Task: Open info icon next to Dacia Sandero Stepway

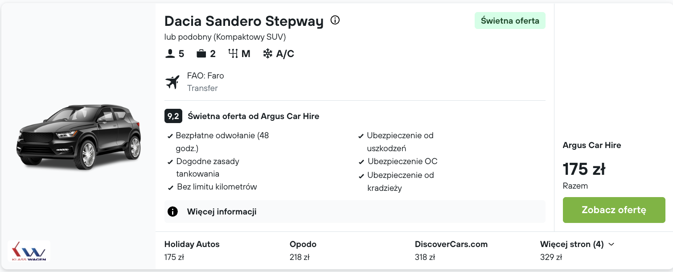Action: point(335,20)
